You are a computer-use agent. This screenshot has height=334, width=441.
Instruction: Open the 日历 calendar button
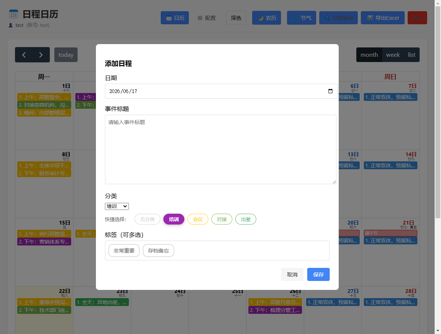tap(175, 18)
